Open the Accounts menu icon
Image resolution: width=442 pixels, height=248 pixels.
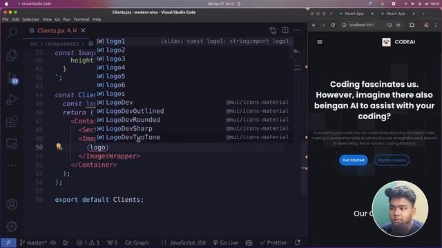[x=12, y=205]
